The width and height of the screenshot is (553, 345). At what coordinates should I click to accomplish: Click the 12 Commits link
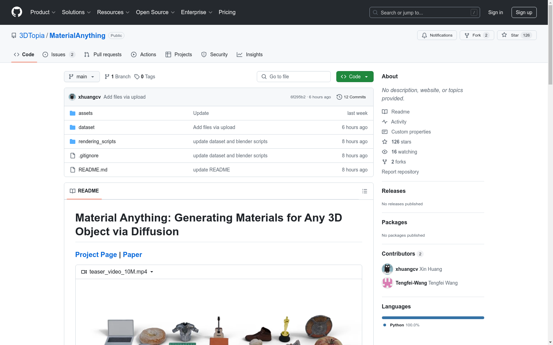(x=352, y=97)
